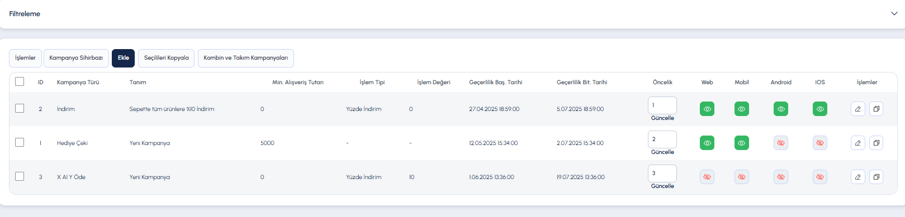
Task: Edit the Hediye Çeki campaign via the pencil icon
Action: 857,143
